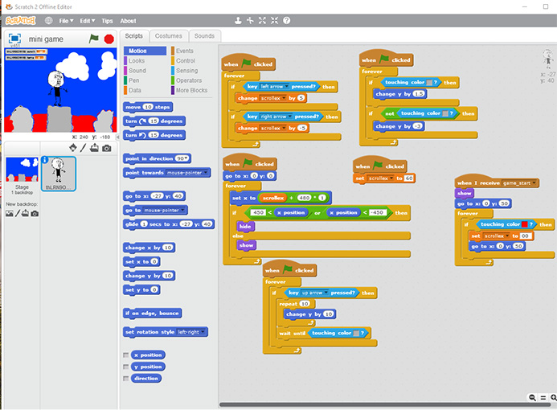Select the Duplicate stamp tool in toolbar
Image resolution: width=557 pixels, height=410 pixels.
[x=237, y=20]
